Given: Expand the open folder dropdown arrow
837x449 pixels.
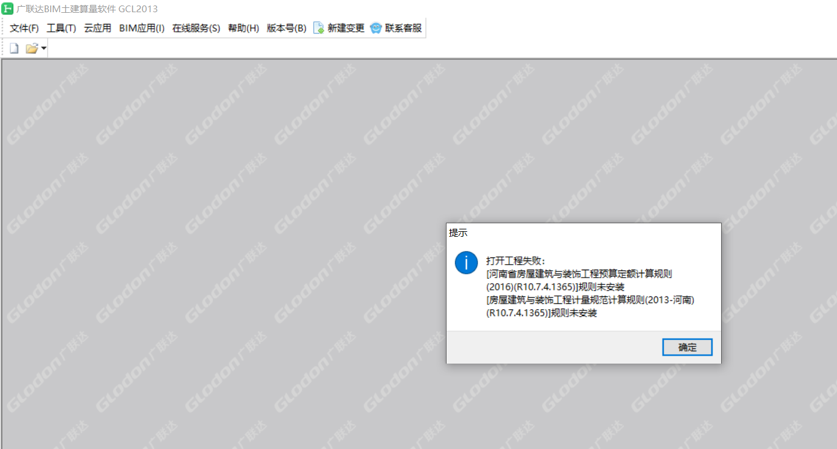Looking at the screenshot, I should pos(44,48).
